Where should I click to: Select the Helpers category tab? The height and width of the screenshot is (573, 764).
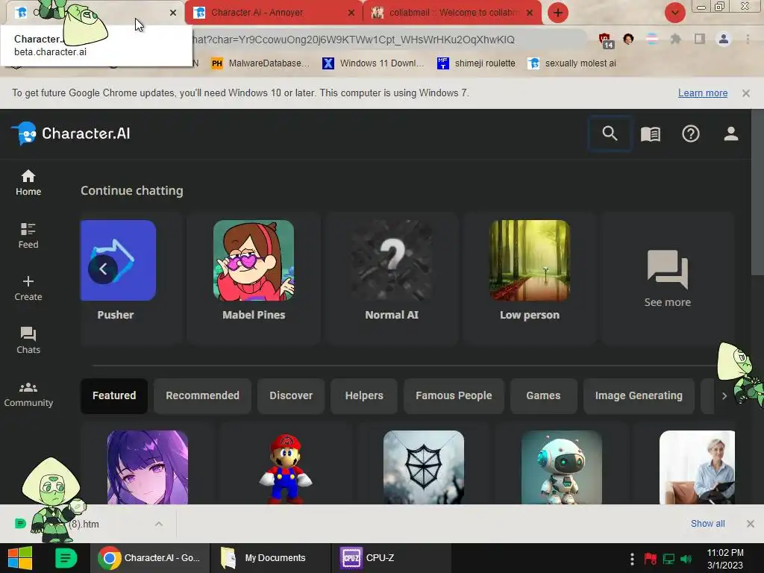pos(364,395)
